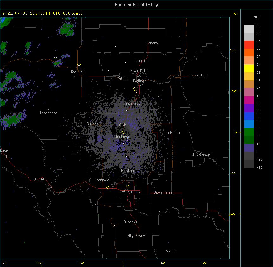273x267 pixels.
Task: Click the legend value 80
Action: pos(258,25)
